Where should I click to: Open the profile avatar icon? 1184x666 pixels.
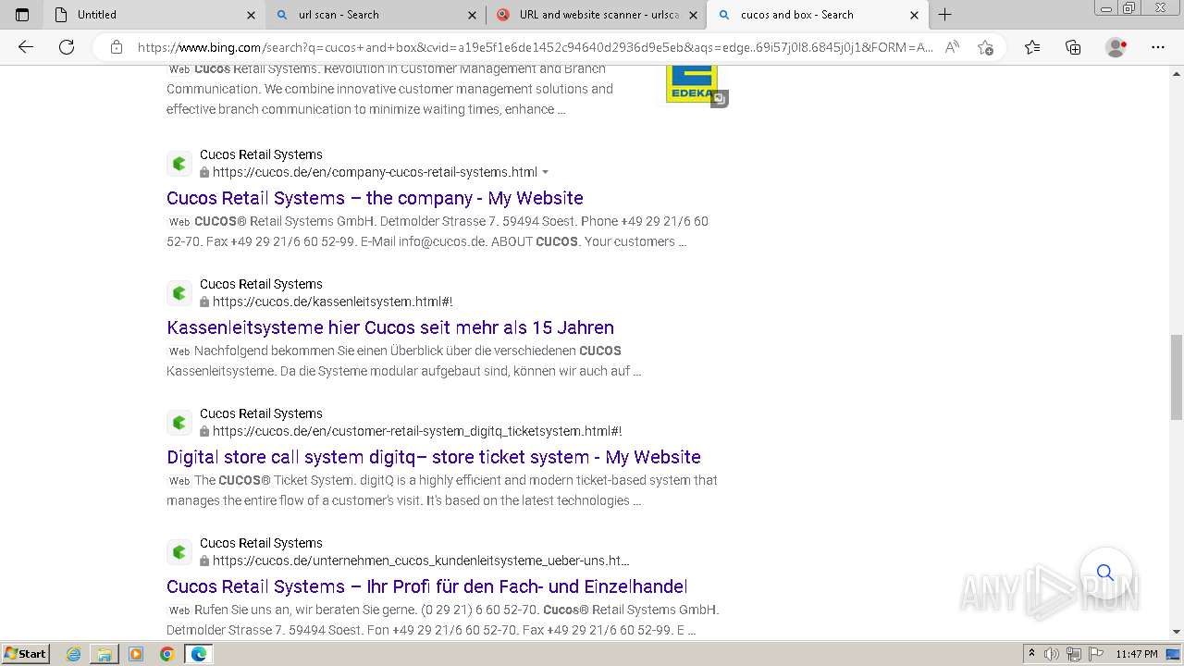(1116, 47)
